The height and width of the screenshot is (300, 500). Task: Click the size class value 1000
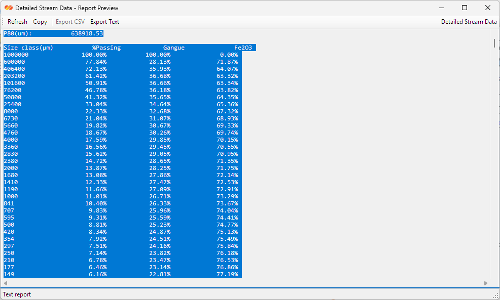coord(11,196)
